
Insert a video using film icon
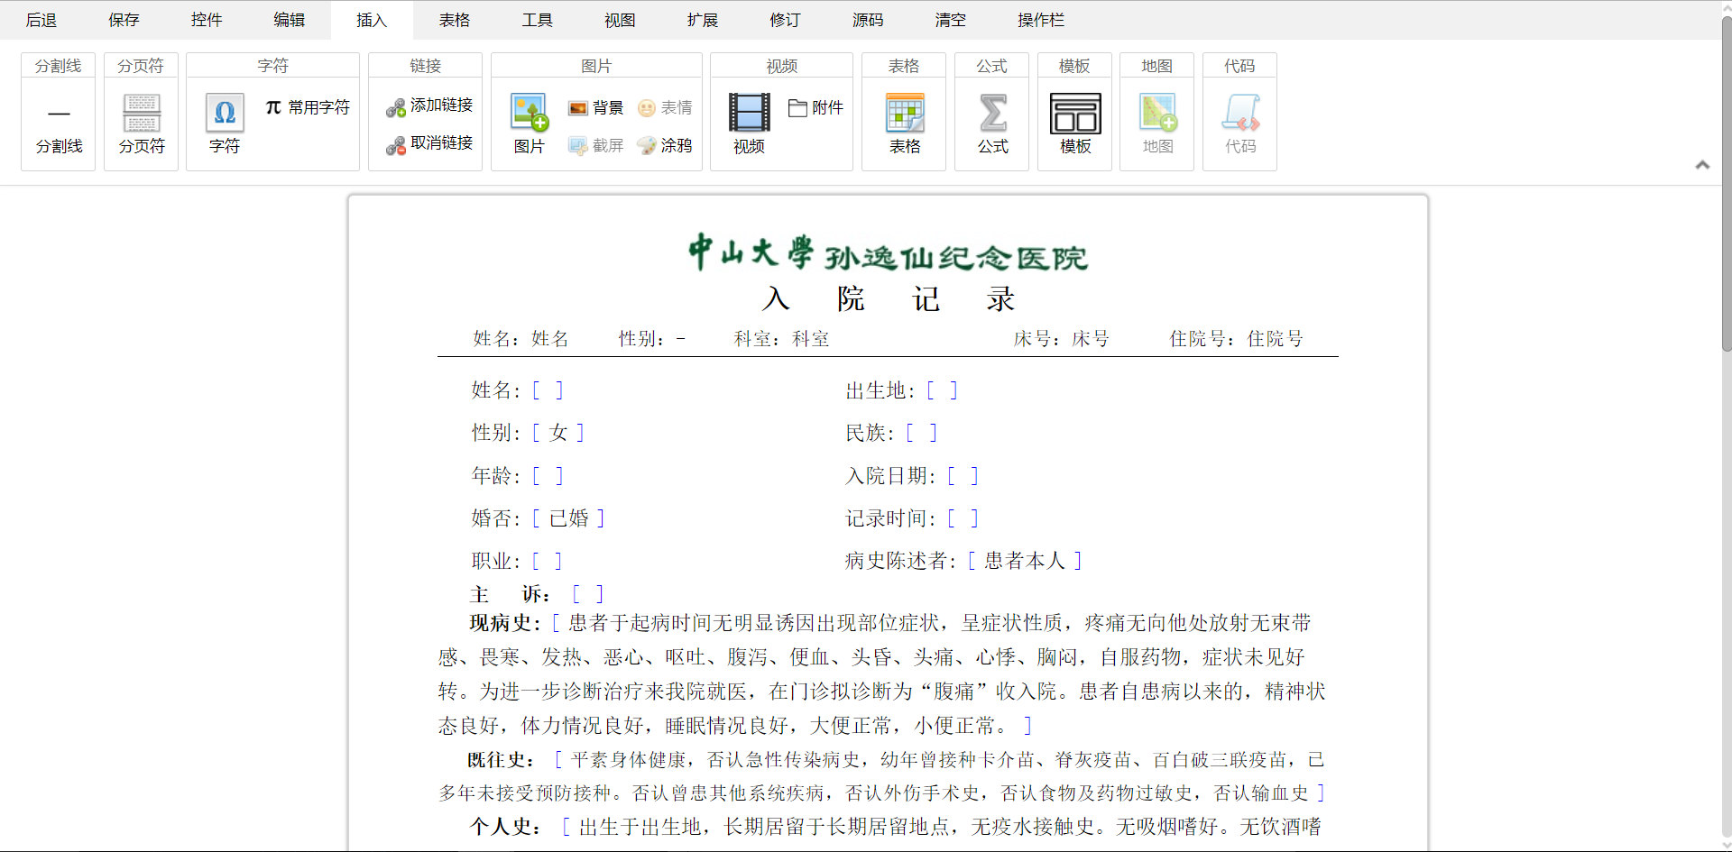tap(749, 114)
